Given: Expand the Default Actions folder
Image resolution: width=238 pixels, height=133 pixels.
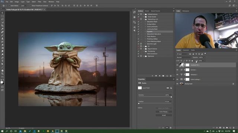Looking at the screenshot, I should coord(143,14).
